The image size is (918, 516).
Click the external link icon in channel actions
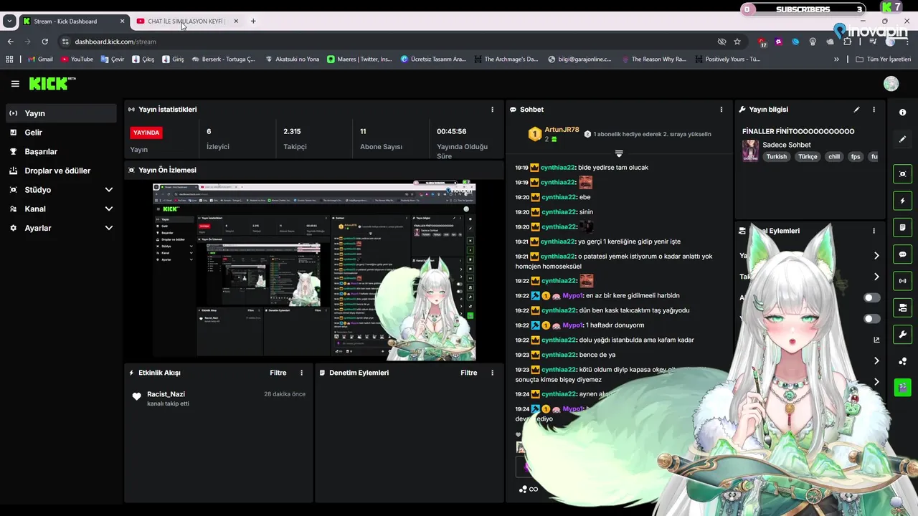click(x=876, y=340)
